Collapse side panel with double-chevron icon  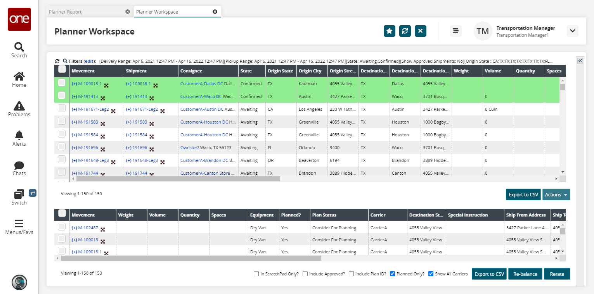pos(580,61)
